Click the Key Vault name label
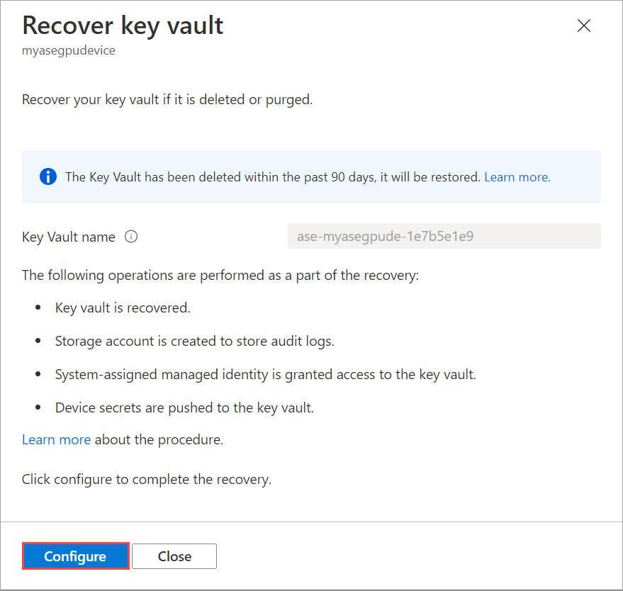Screen dimensions: 623x591 pyautogui.click(x=69, y=237)
